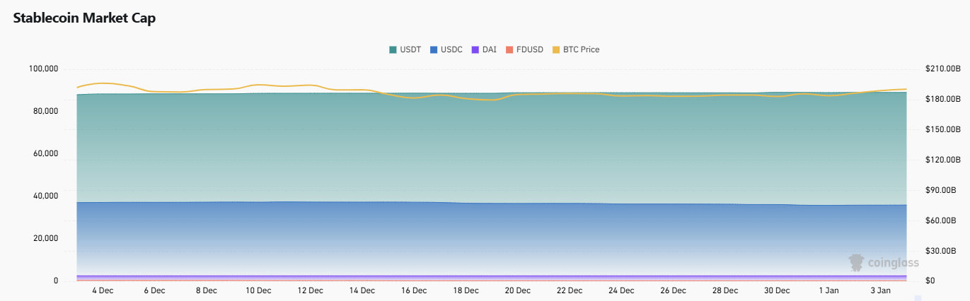This screenshot has height=301, width=970.
Task: Click the blue USDC legend square
Action: tap(434, 49)
